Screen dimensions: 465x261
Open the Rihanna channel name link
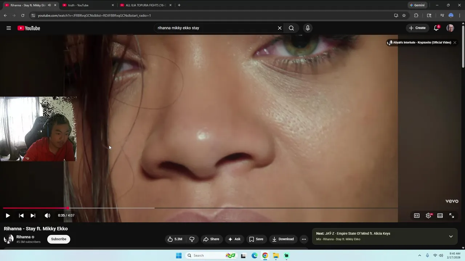coord(23,237)
